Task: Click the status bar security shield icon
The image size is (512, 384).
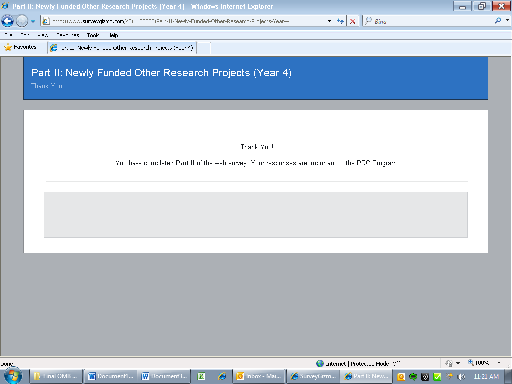Action: tap(449, 363)
